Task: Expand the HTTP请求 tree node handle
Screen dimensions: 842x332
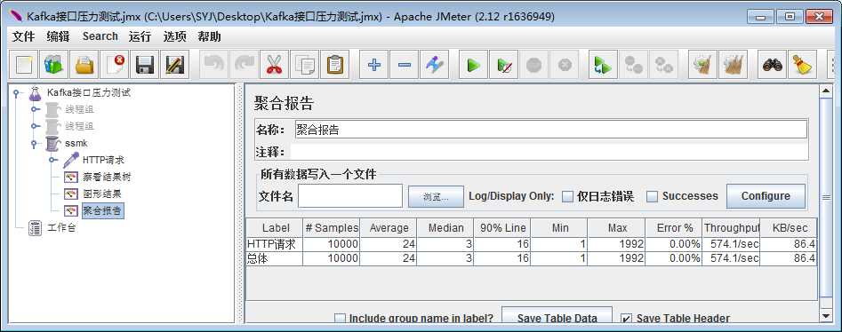Action: (x=53, y=160)
